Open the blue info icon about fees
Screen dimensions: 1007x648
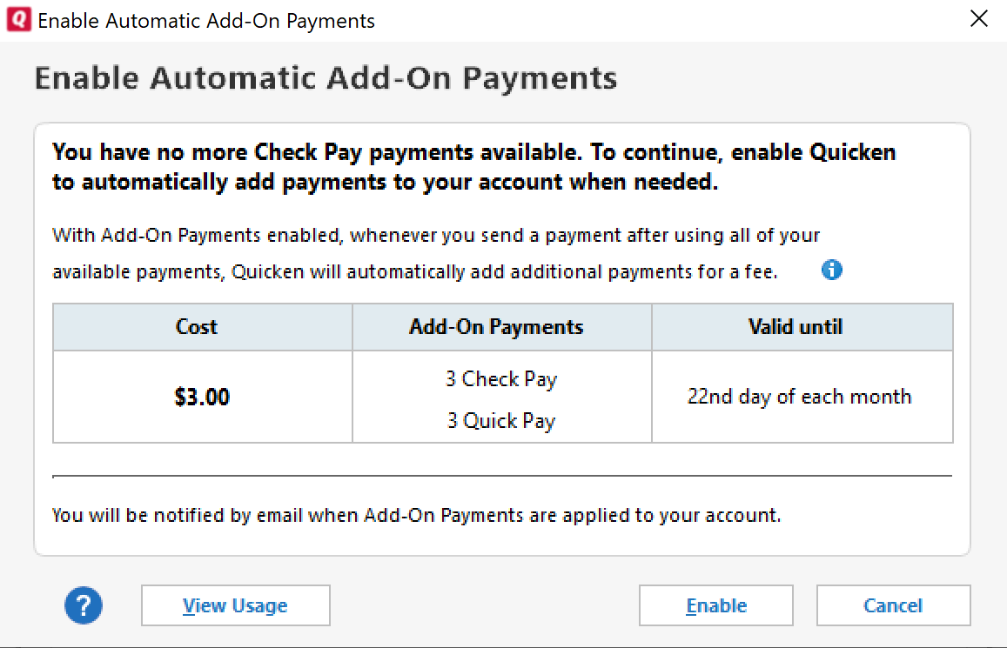[832, 271]
